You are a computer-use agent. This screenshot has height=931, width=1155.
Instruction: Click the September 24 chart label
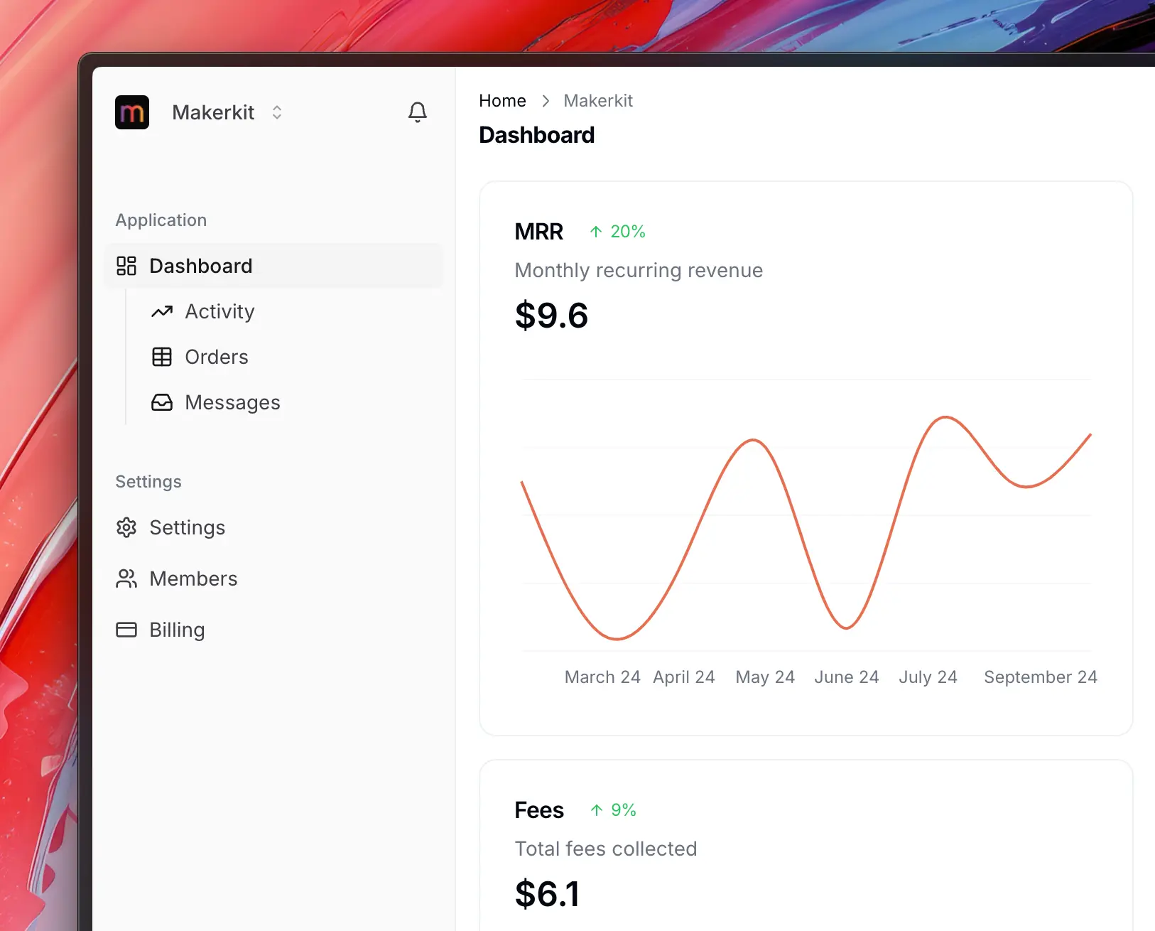point(1040,677)
